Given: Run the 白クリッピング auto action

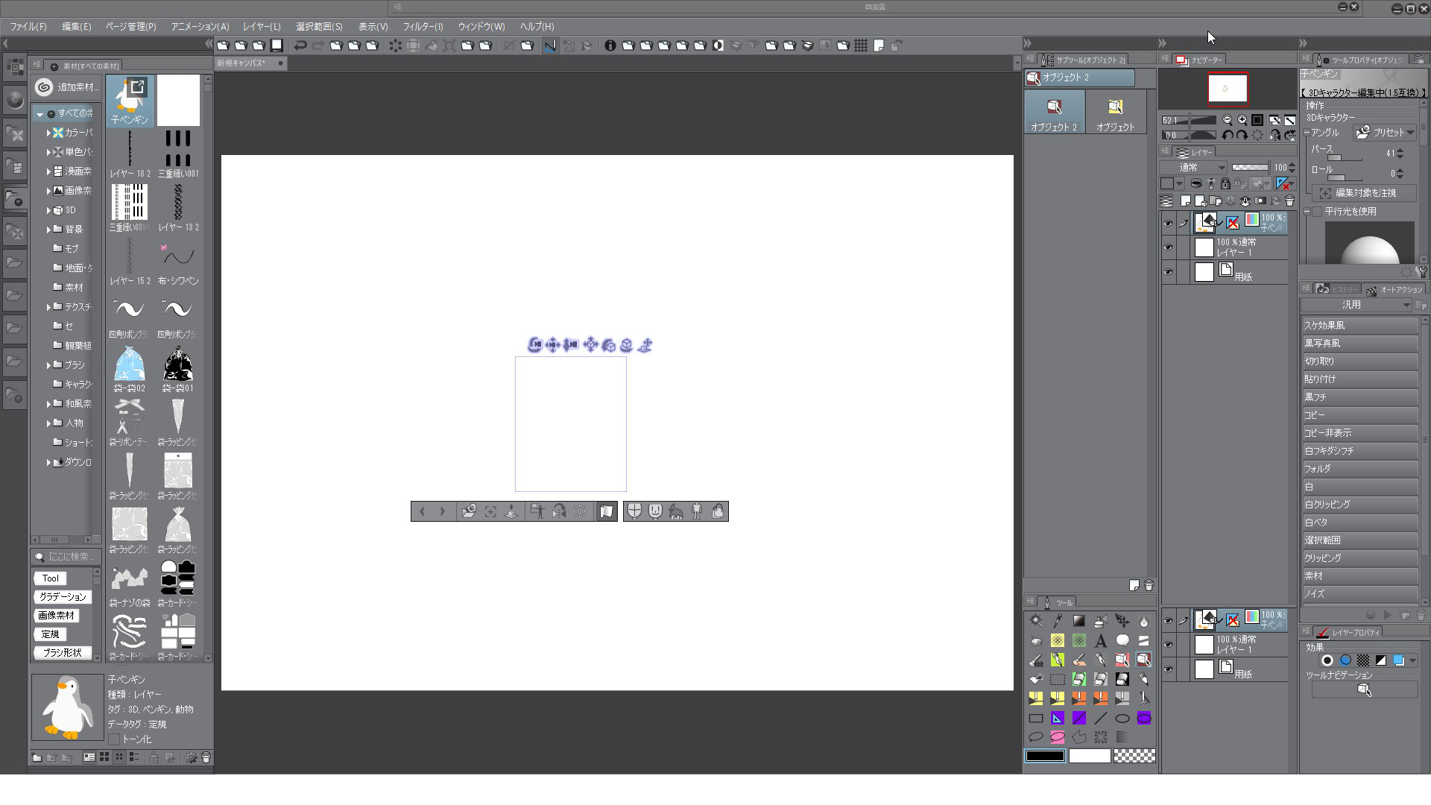Looking at the screenshot, I should click(1359, 505).
